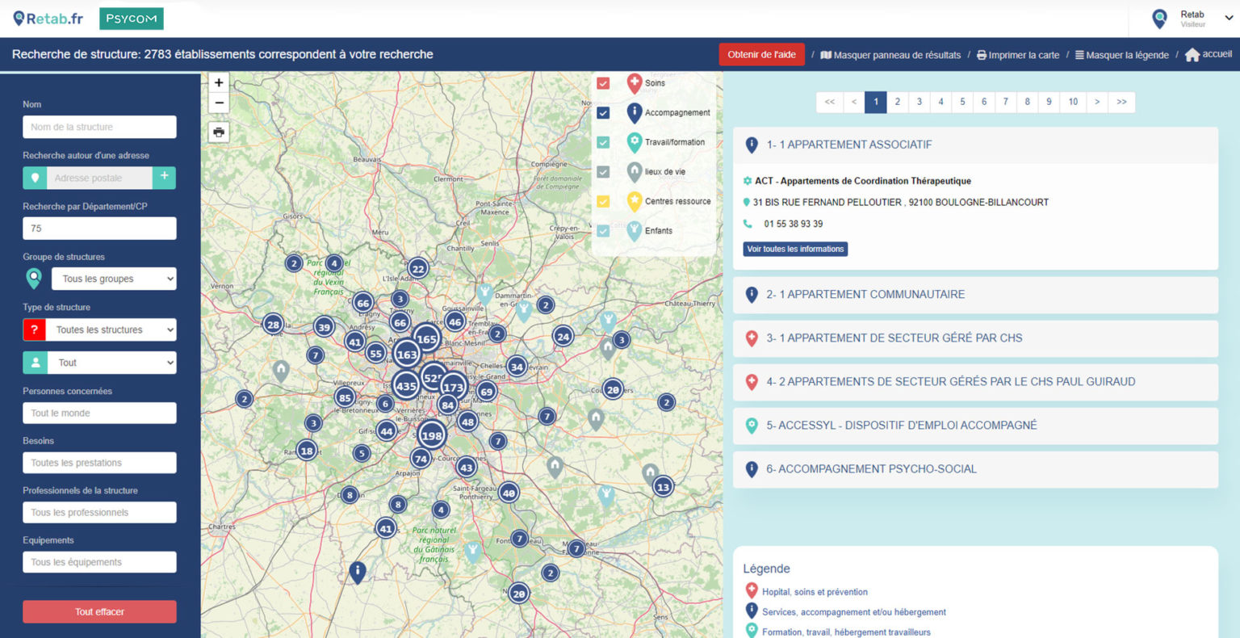1240x638 pixels.
Task: Click the 198 cluster marker on map
Action: point(432,435)
